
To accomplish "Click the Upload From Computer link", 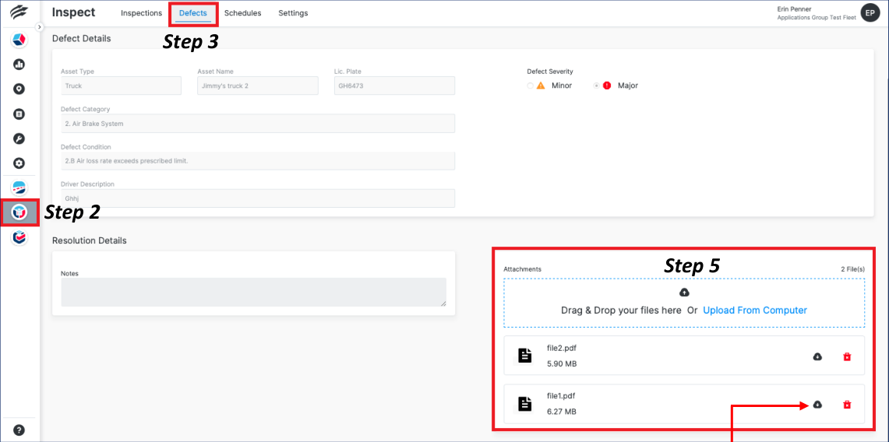I will pyautogui.click(x=754, y=310).
